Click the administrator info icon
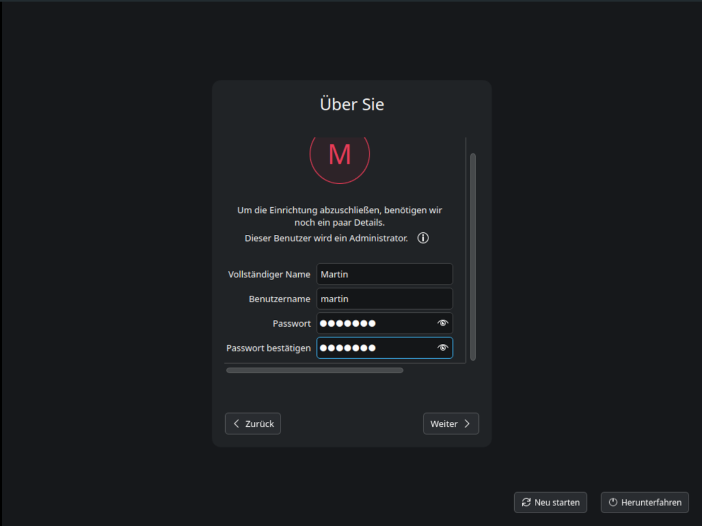 tap(423, 238)
